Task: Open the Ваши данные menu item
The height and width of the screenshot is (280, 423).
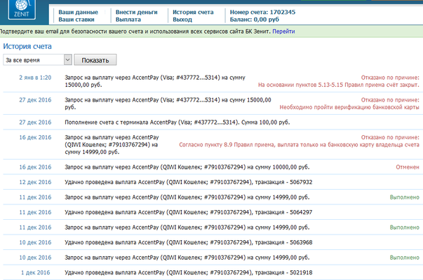Action: 78,12
